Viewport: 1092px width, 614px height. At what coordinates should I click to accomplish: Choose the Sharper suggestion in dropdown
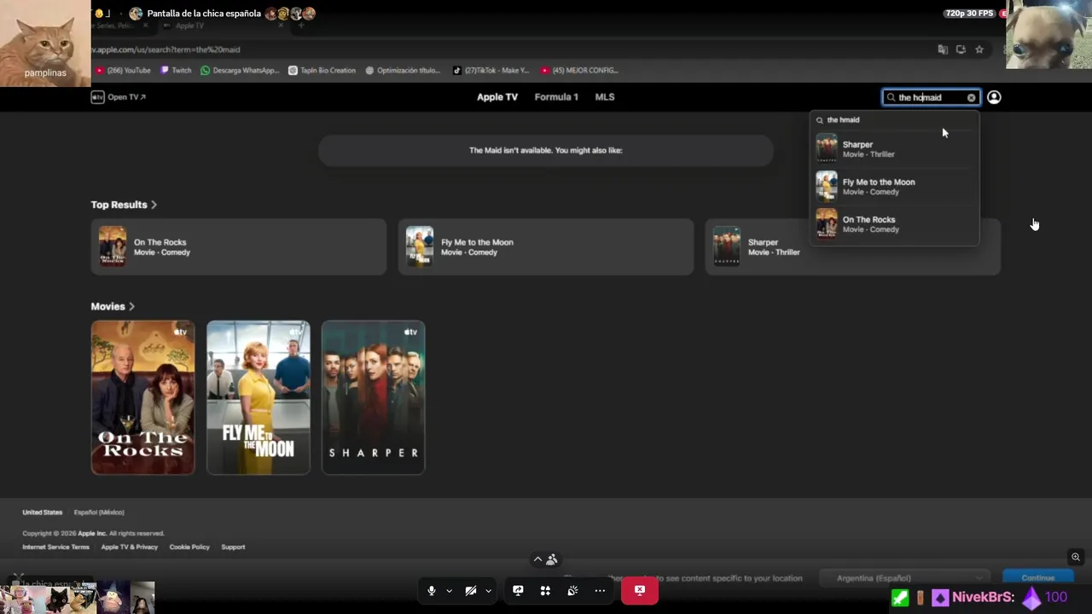click(894, 148)
